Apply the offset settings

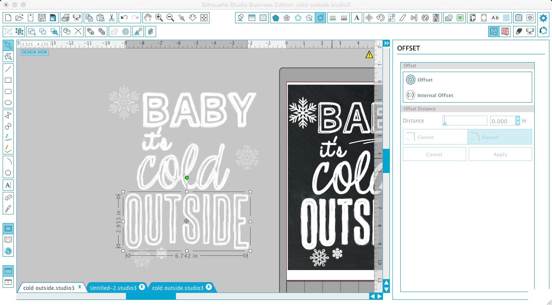tap(500, 154)
